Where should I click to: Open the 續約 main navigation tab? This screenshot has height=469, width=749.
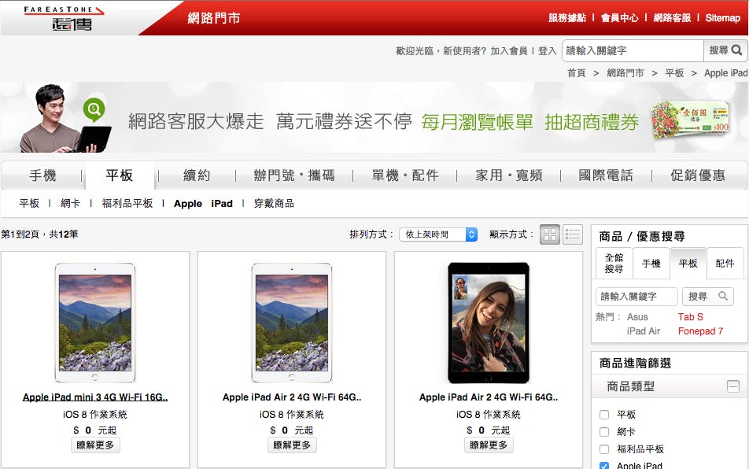pyautogui.click(x=197, y=175)
